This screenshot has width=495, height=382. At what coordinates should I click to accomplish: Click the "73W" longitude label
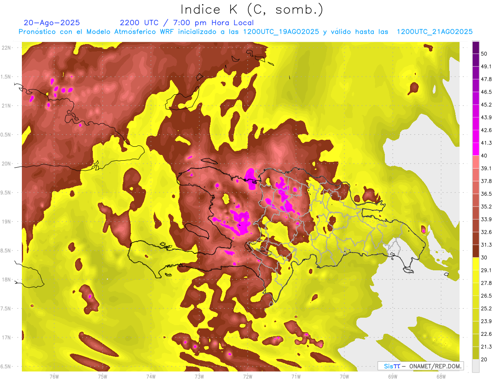pos(199,377)
